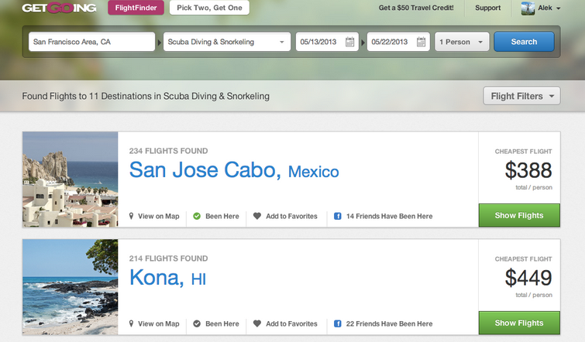Click the San Francisco Area origin field
585x342 pixels.
[91, 42]
